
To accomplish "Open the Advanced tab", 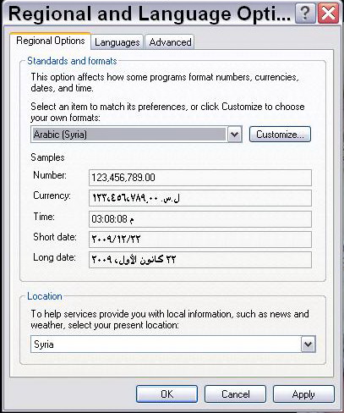I will [x=170, y=42].
